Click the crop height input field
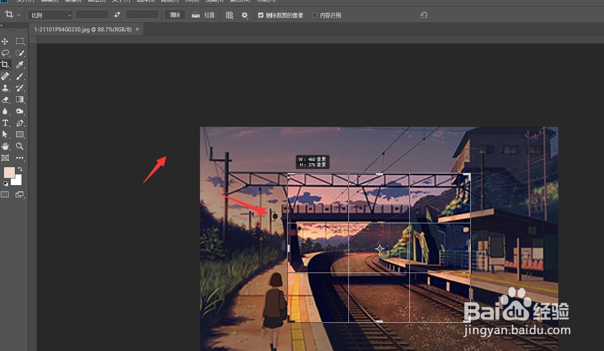Image resolution: width=604 pixels, height=351 pixels. (142, 15)
